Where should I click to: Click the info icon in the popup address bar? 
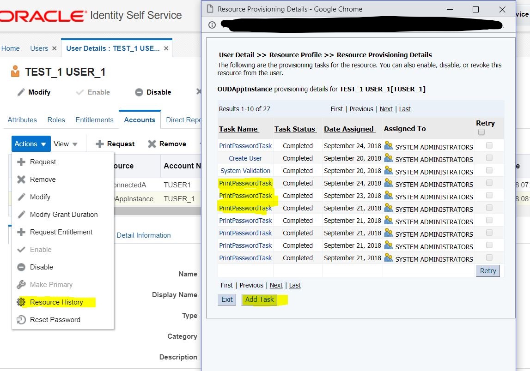211,25
